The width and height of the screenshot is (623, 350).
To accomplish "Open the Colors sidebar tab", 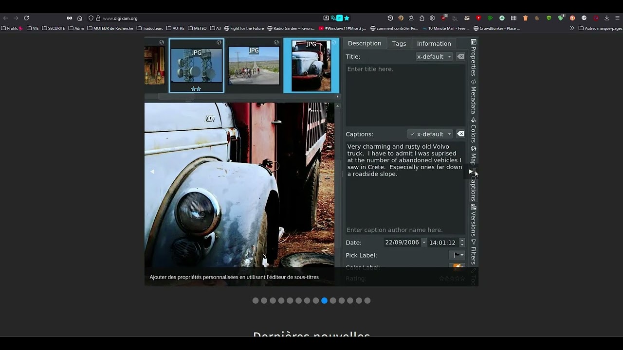I will tap(473, 130).
